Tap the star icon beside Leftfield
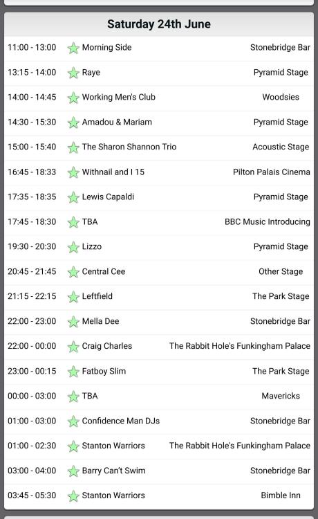The height and width of the screenshot is (519, 318). (73, 297)
